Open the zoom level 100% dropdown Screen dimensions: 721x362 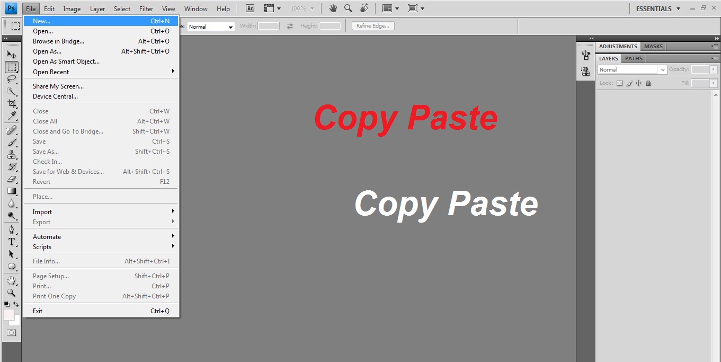pyautogui.click(x=302, y=8)
